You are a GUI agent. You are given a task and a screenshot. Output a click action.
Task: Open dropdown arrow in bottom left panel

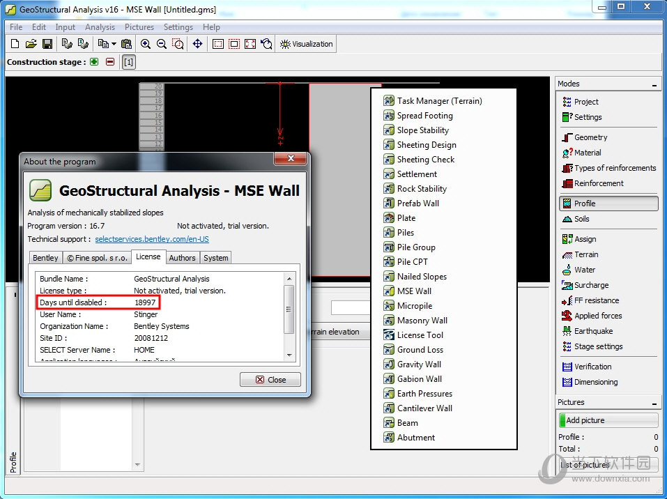point(137,465)
